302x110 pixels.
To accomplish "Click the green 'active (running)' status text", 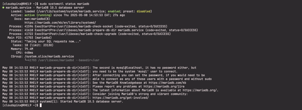I will point(38,15).
